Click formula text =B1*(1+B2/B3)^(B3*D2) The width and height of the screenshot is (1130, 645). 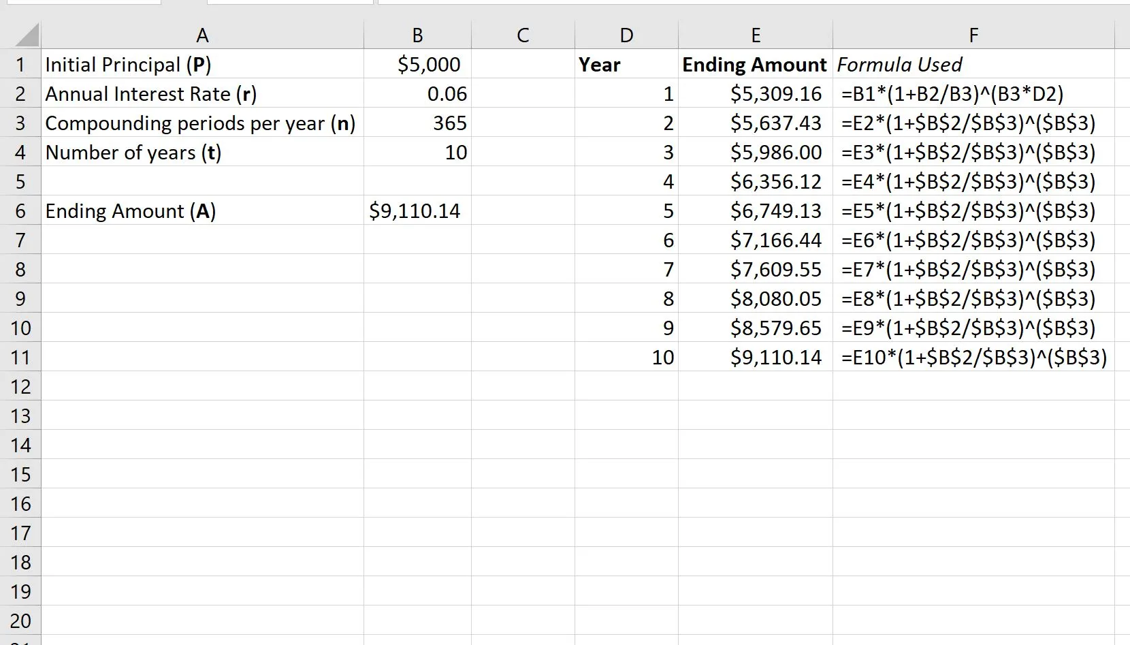(x=952, y=93)
